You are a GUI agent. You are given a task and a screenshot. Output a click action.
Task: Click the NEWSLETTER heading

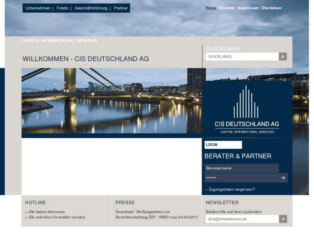point(222,203)
